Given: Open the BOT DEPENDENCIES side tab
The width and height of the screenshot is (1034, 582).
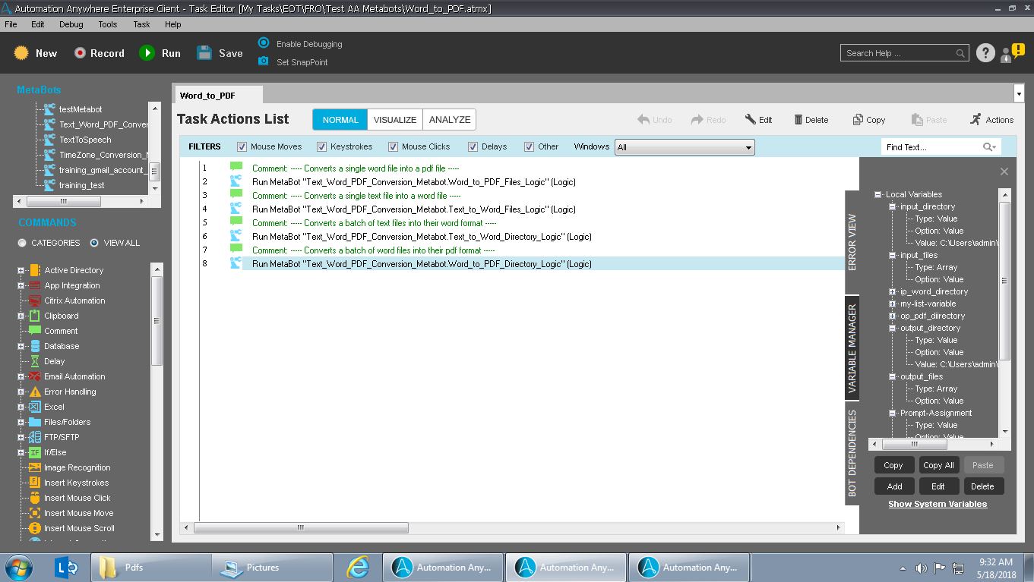Looking at the screenshot, I should coord(852,453).
